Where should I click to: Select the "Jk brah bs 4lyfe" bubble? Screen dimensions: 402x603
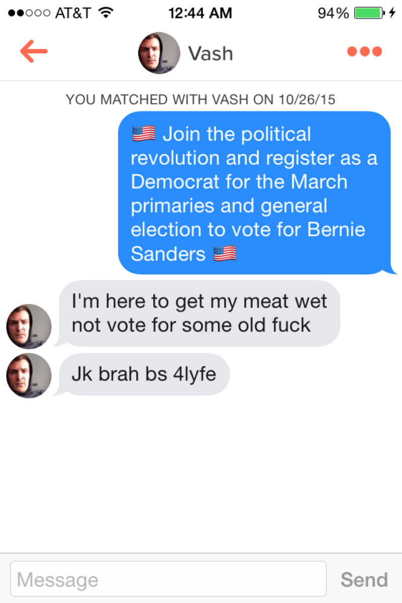tap(144, 374)
